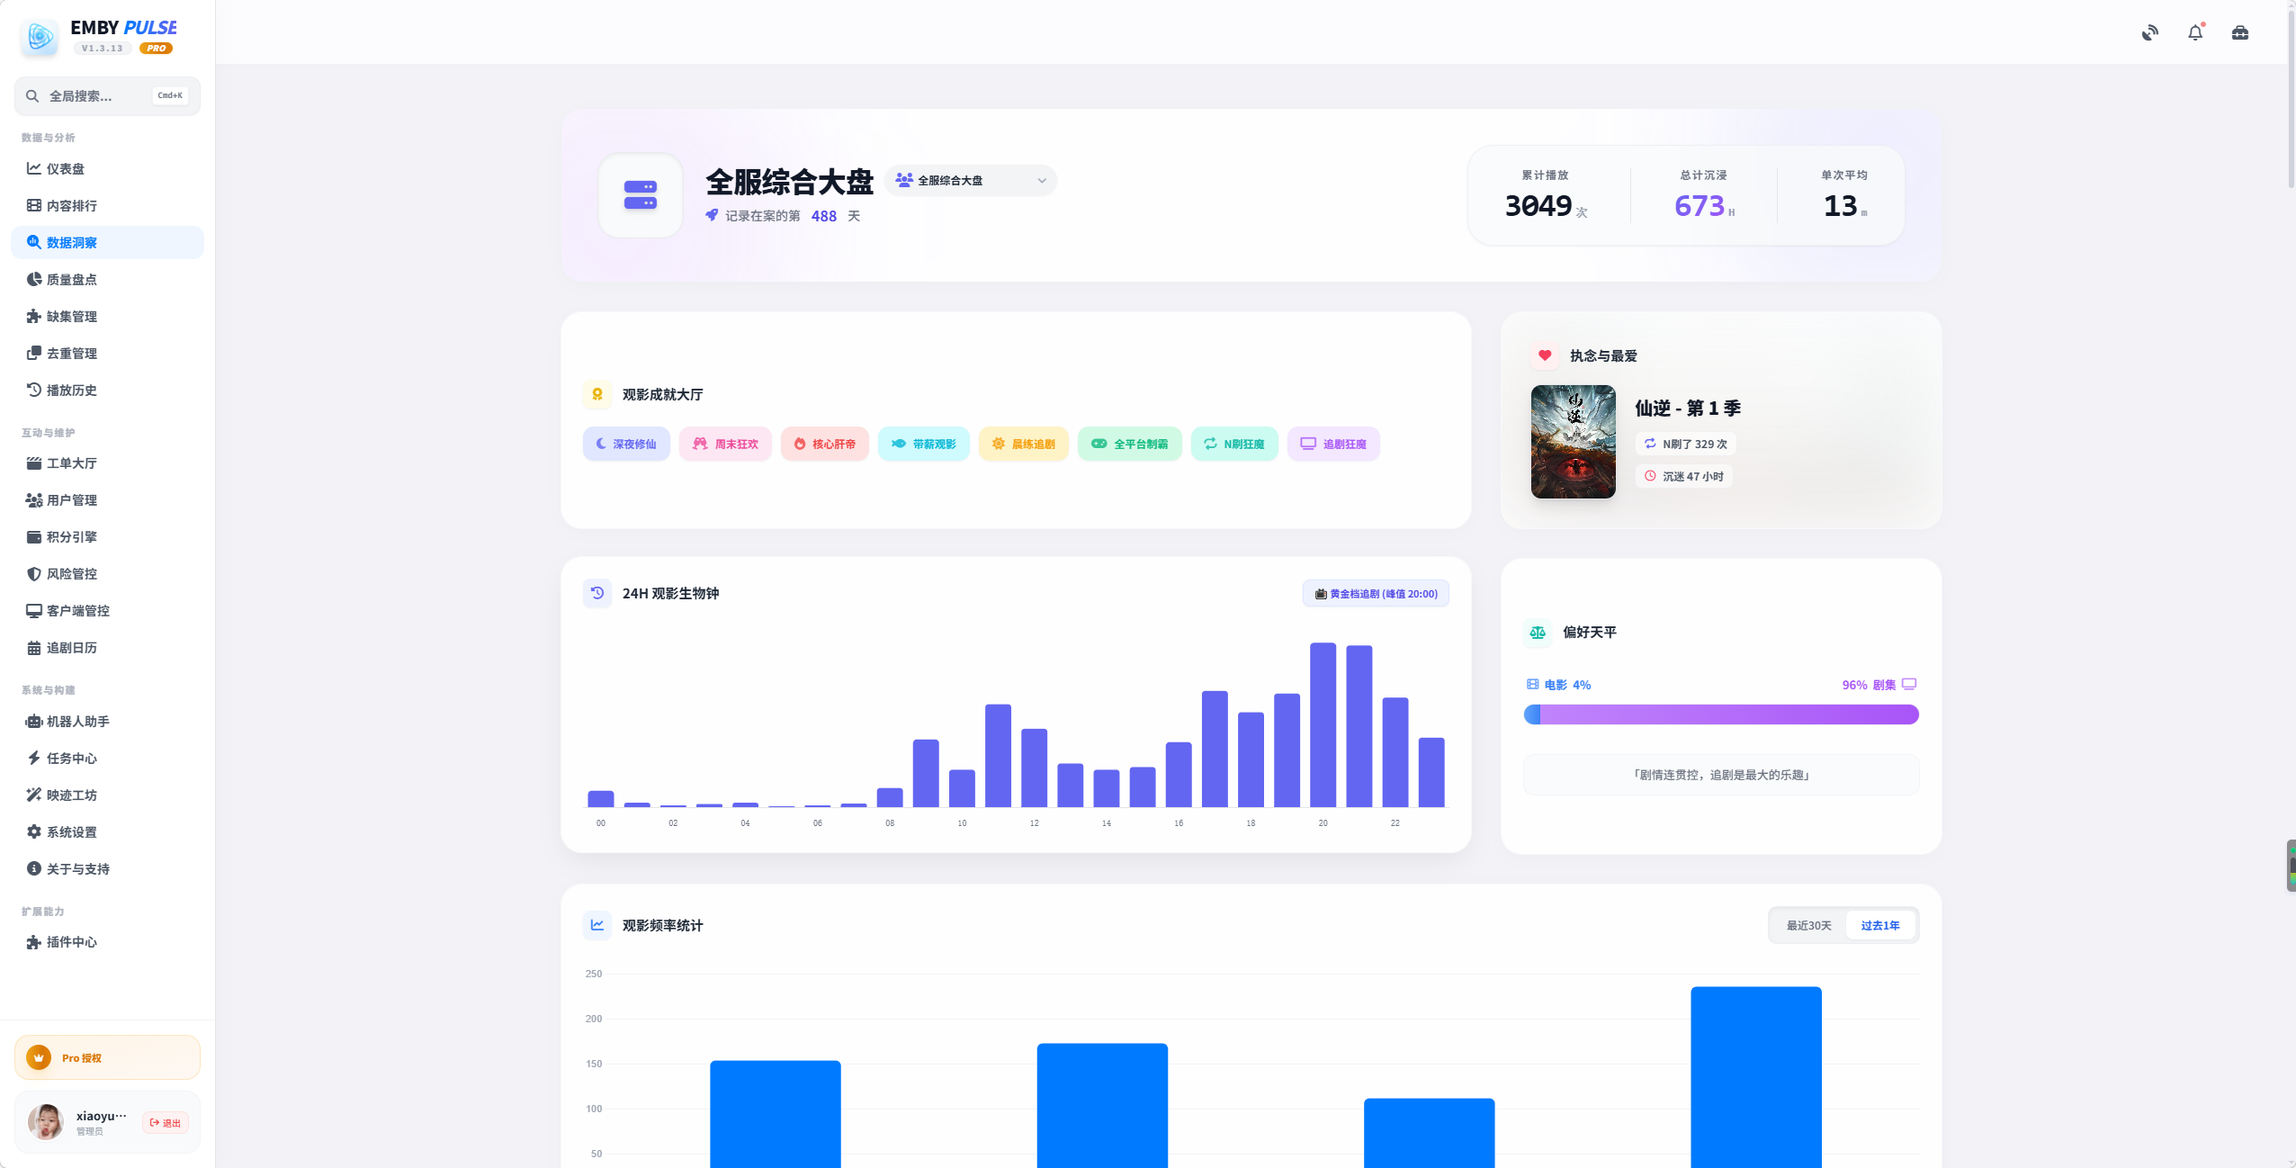
Task: Select the 过去1年 range option
Action: [1879, 925]
